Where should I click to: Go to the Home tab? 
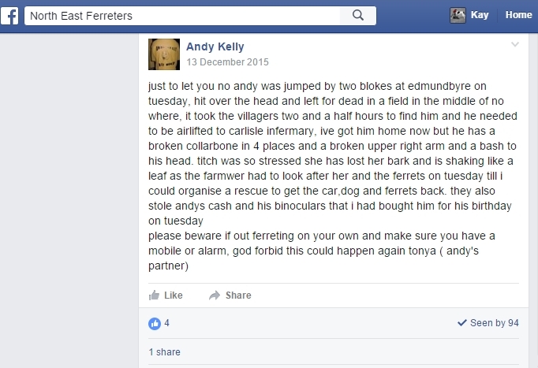pos(518,15)
